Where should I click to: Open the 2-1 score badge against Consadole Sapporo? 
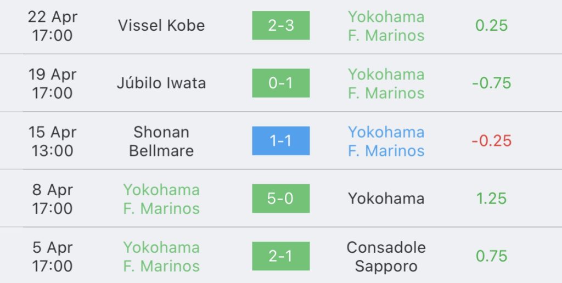(280, 256)
